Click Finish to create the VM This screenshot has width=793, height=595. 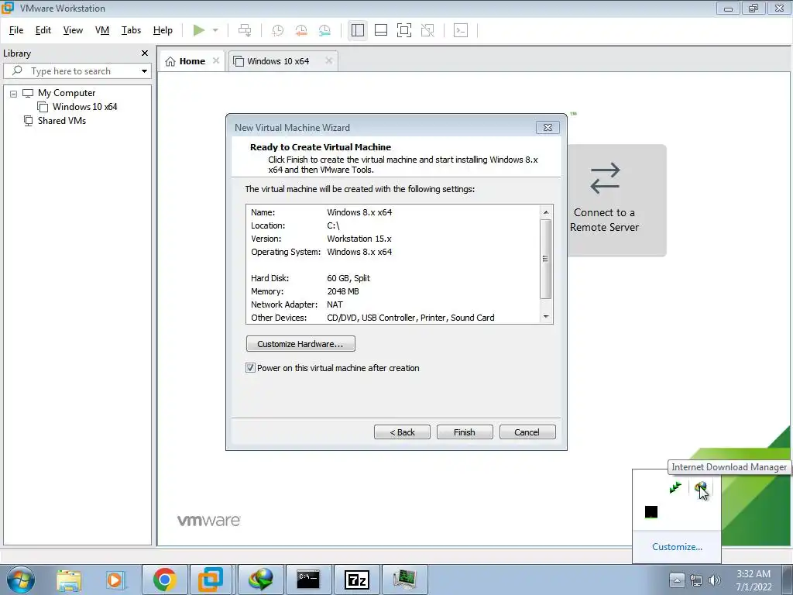coord(465,432)
